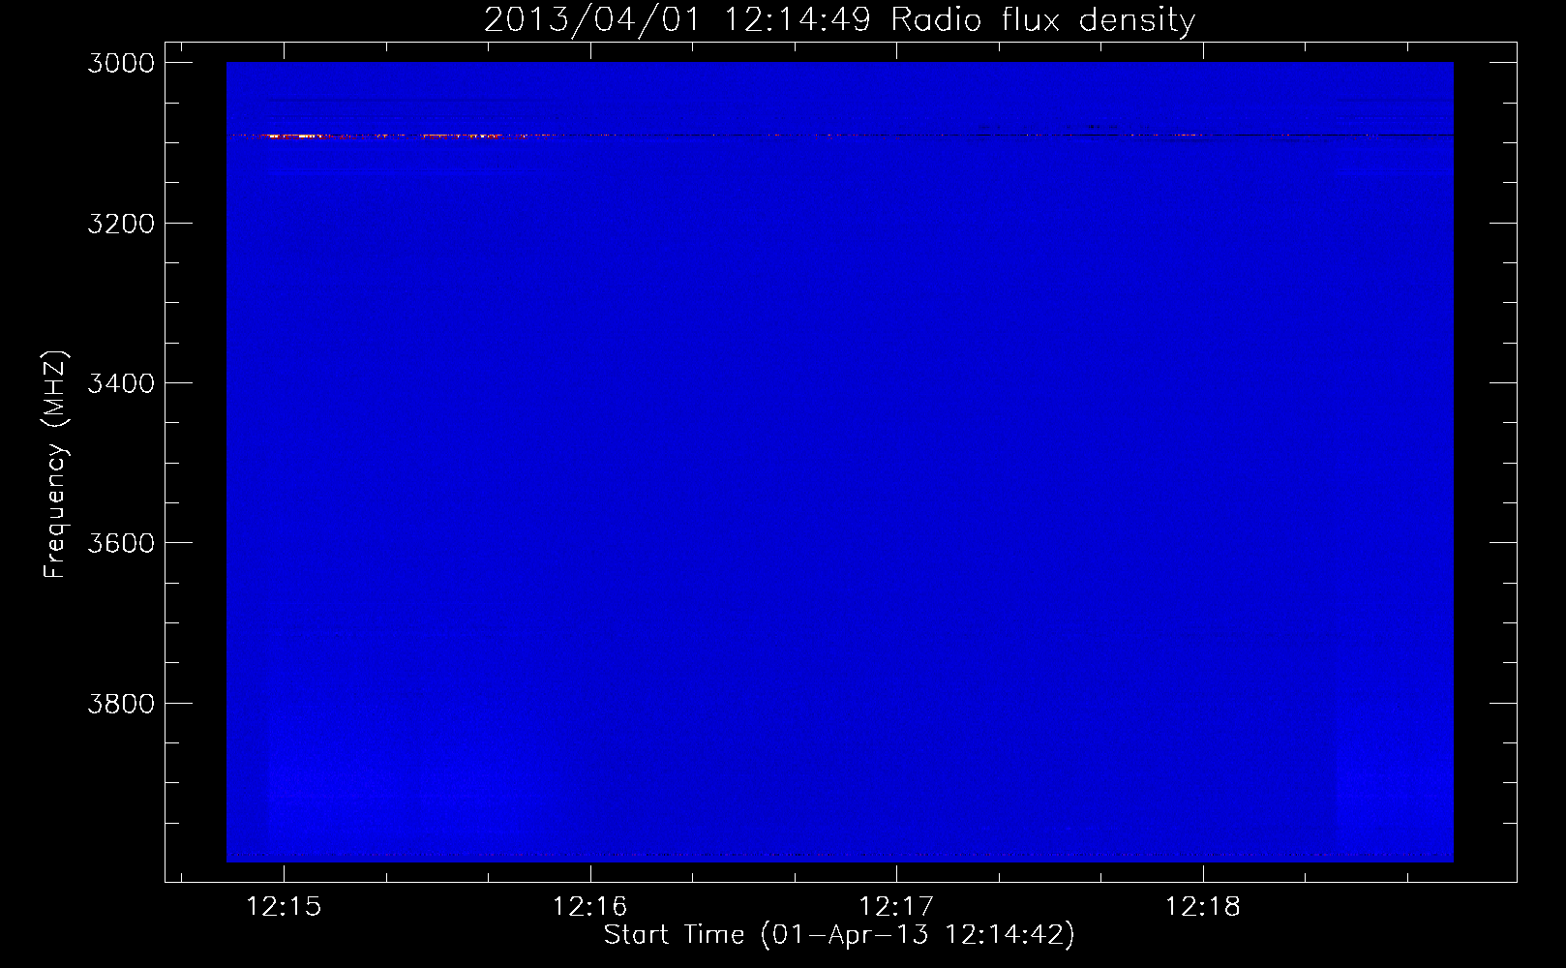
Task: Click the "Start Time (01-Apr-13 12:14:42)" label
Action: pos(839,935)
